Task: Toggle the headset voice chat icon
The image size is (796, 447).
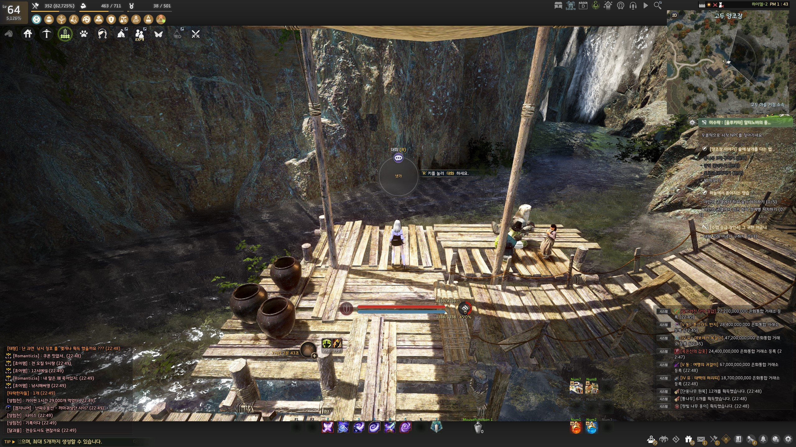Action: (x=633, y=6)
